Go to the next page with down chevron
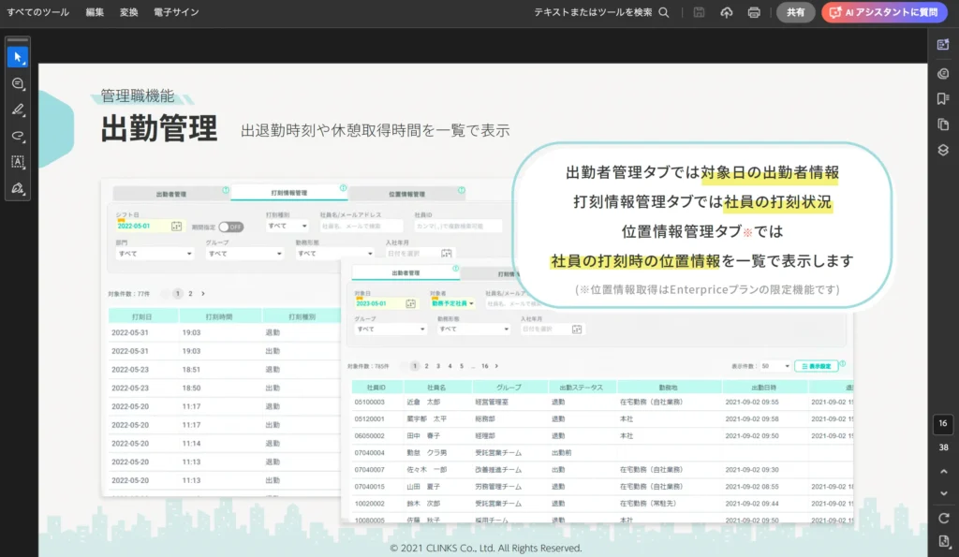959x557 pixels. click(x=943, y=493)
